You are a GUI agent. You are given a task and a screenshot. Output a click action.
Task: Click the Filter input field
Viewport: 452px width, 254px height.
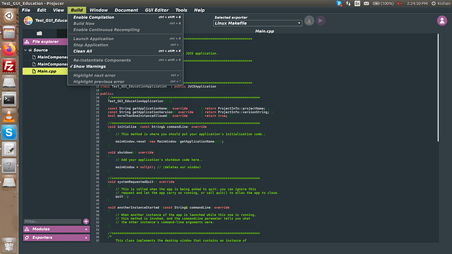[52, 221]
